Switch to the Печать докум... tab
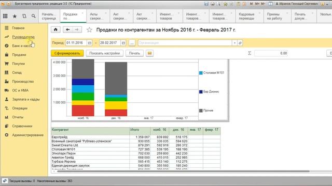 coord(304,16)
